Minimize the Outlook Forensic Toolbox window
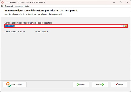 pyautogui.click(x=114, y=2)
